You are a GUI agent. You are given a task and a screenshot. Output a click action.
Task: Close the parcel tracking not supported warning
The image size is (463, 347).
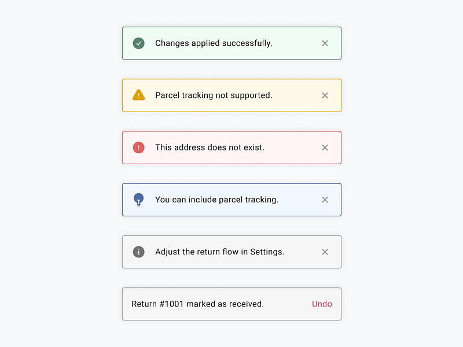[325, 95]
